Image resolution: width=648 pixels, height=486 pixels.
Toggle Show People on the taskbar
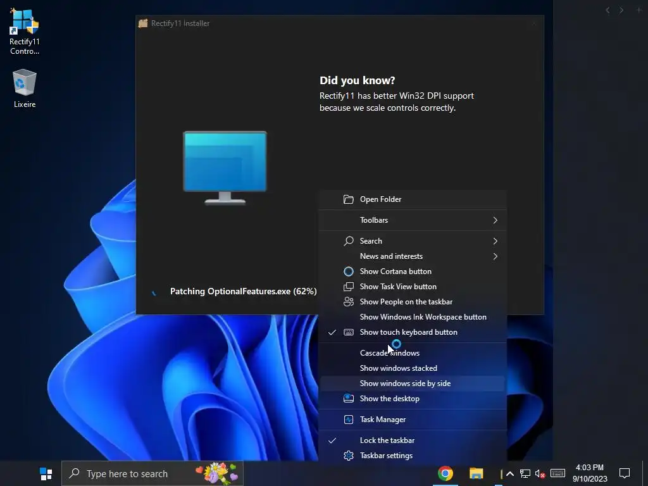(413, 302)
